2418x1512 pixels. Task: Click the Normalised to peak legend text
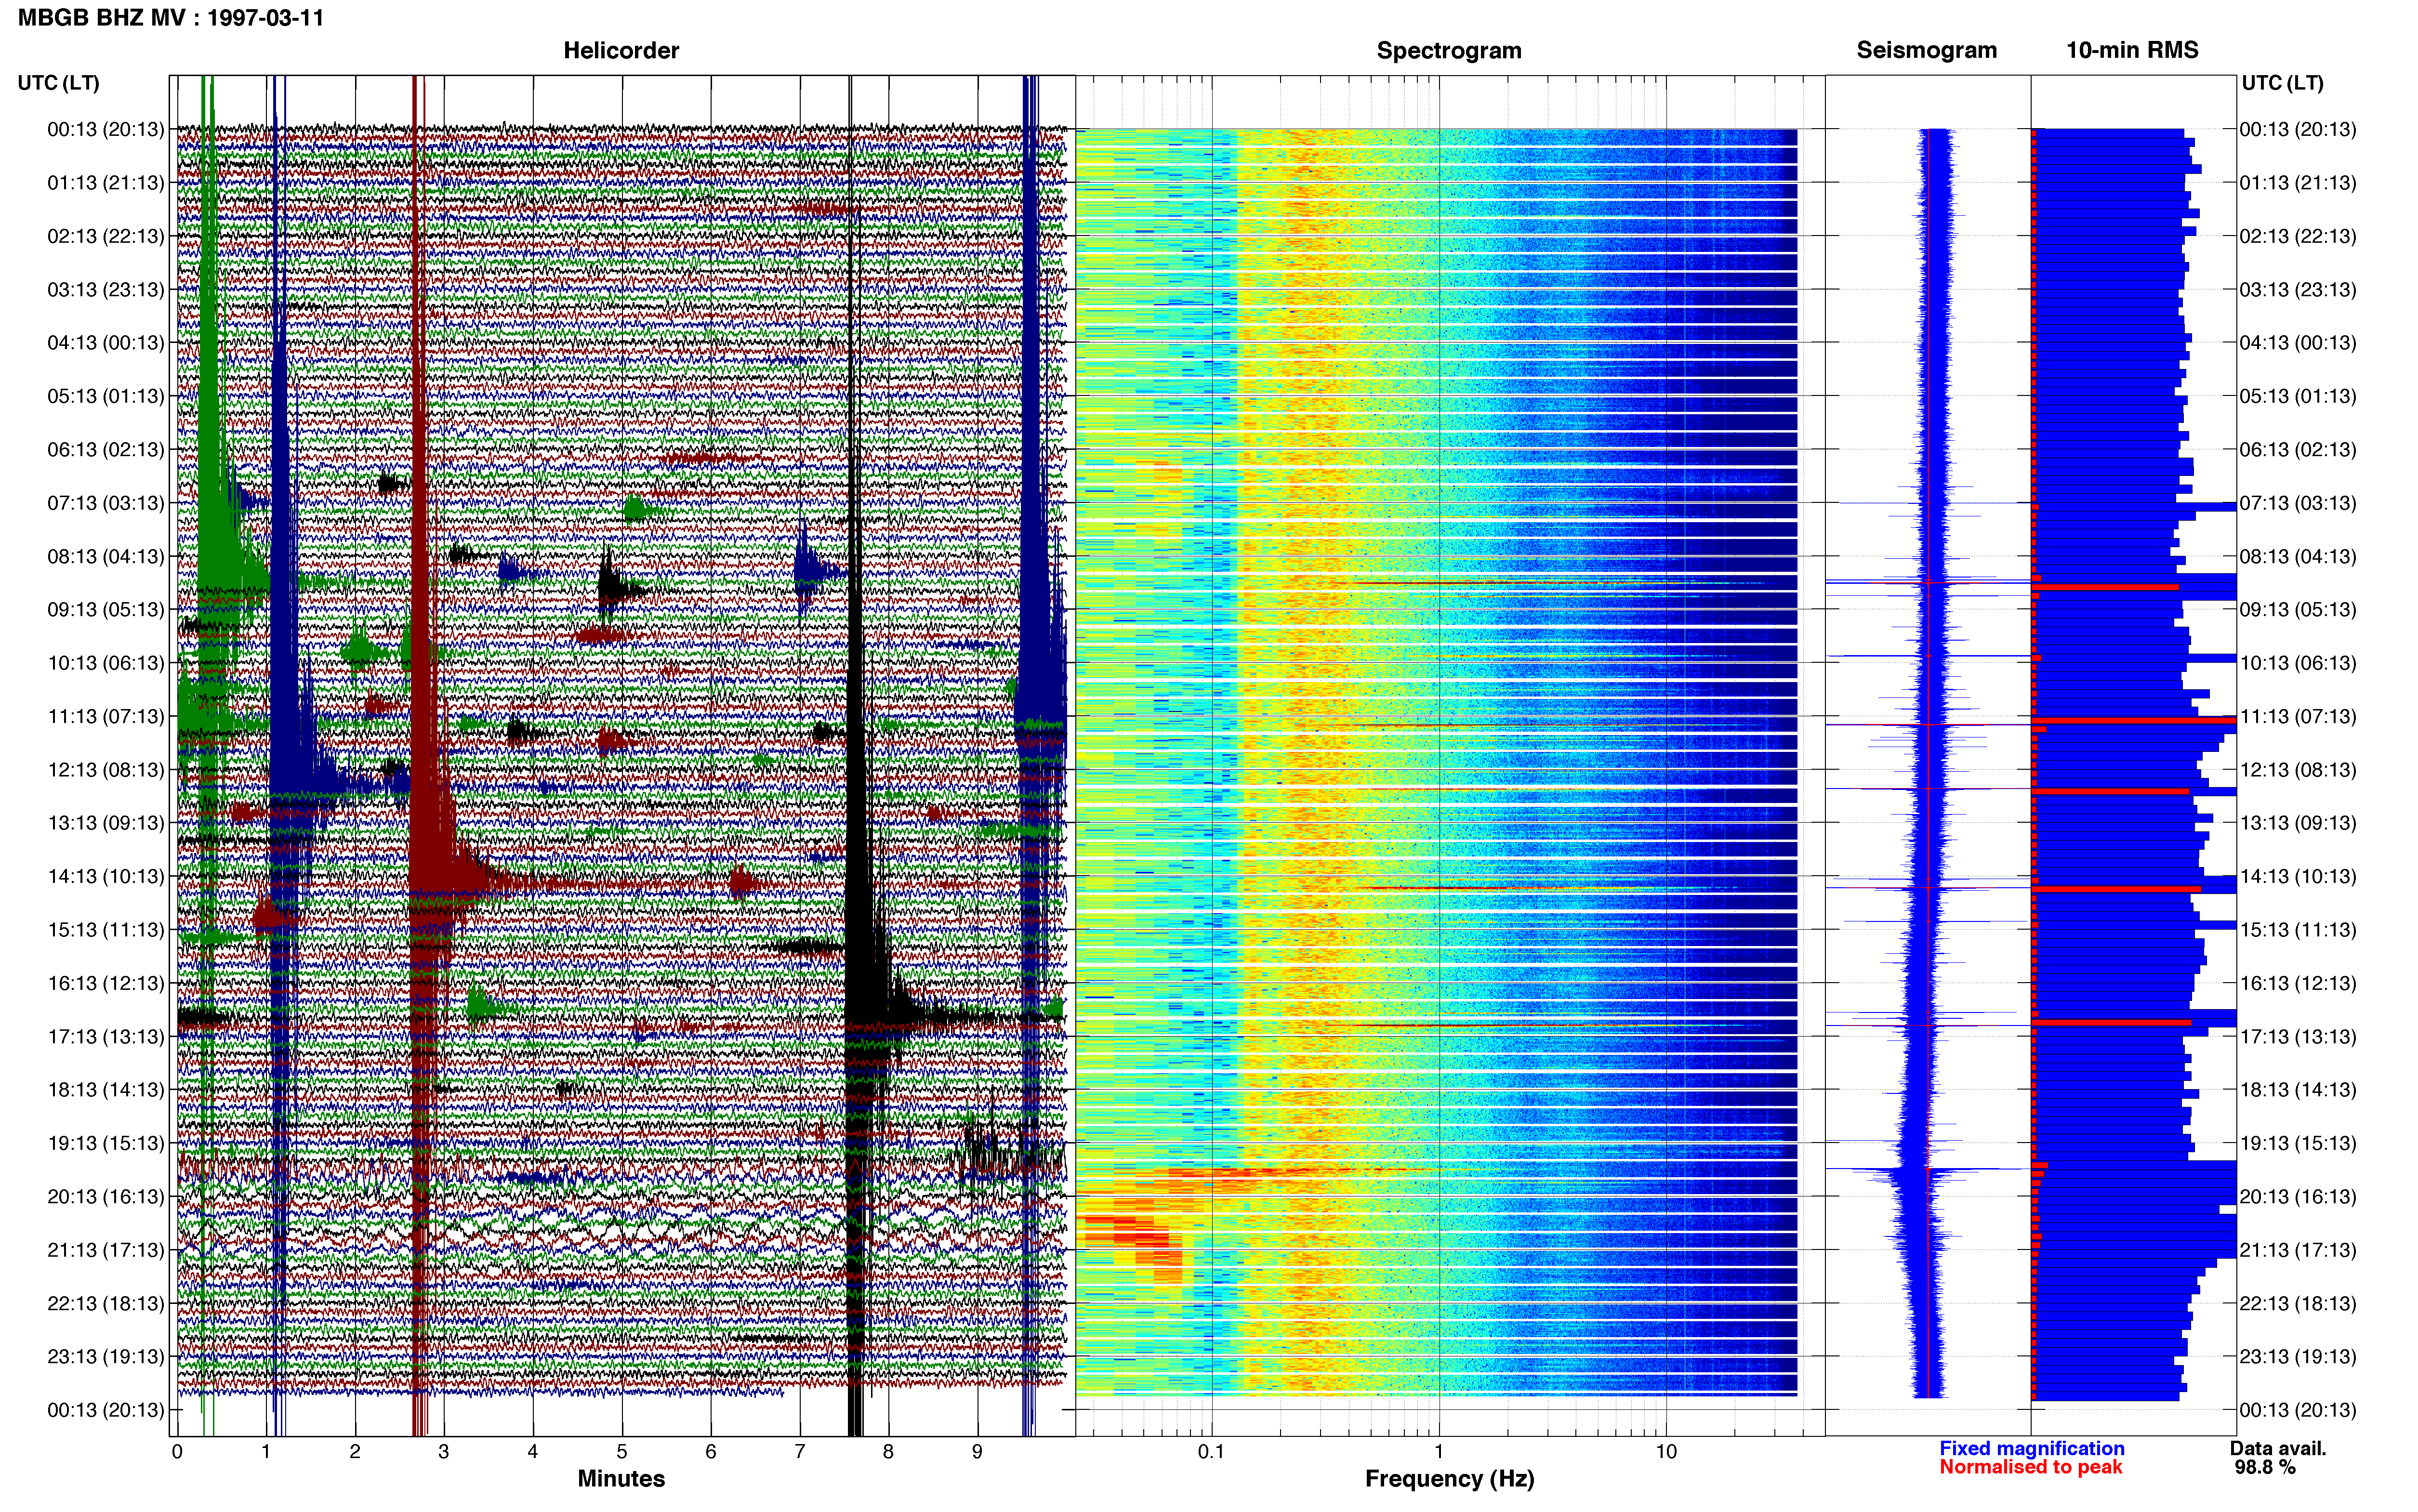click(x=2030, y=1467)
